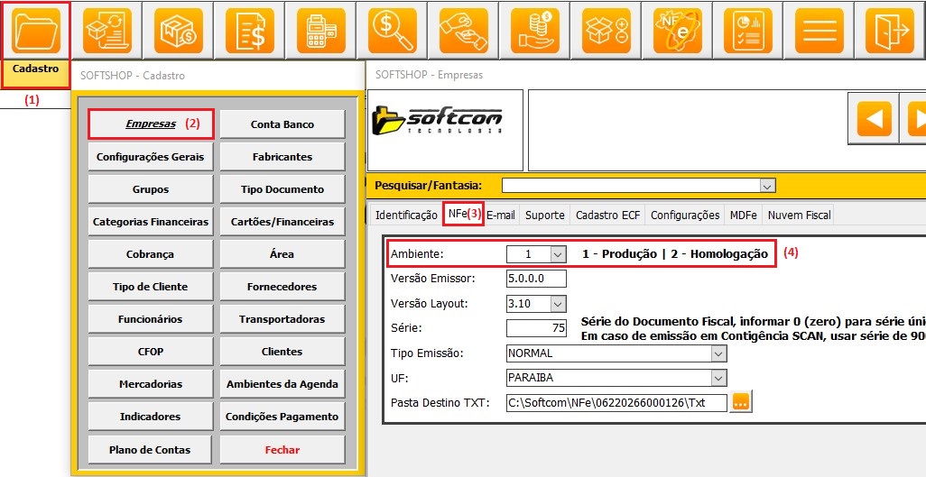Switch to the E-mail tab
Screen dimensions: 926x477
[501, 215]
